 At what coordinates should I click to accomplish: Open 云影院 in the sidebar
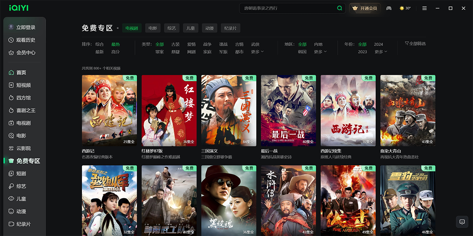(x=23, y=148)
